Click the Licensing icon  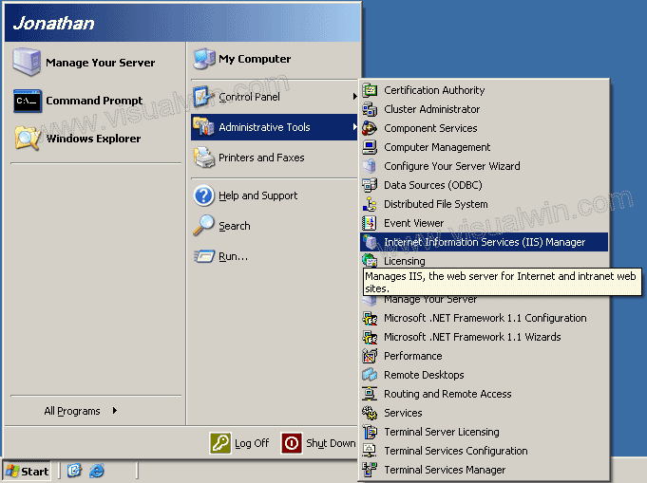(x=370, y=260)
